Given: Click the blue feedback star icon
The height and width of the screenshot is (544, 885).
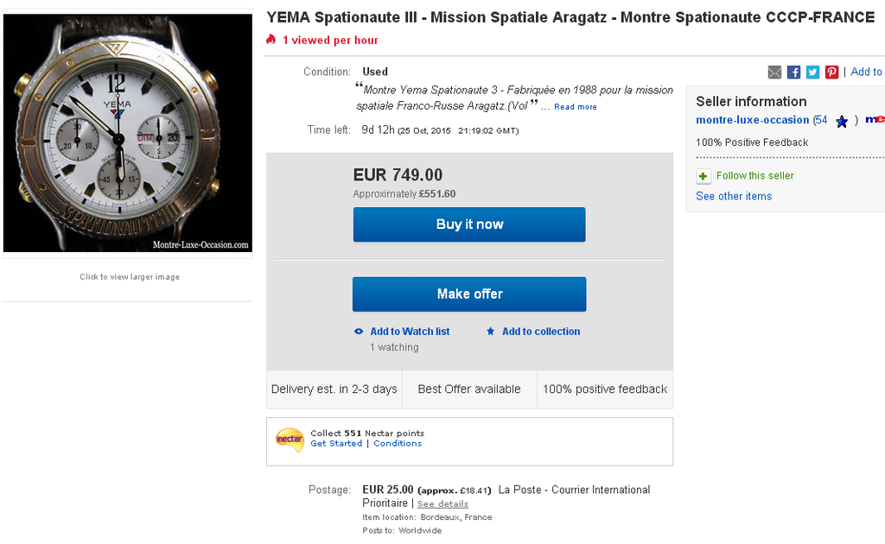Looking at the screenshot, I should 842,121.
